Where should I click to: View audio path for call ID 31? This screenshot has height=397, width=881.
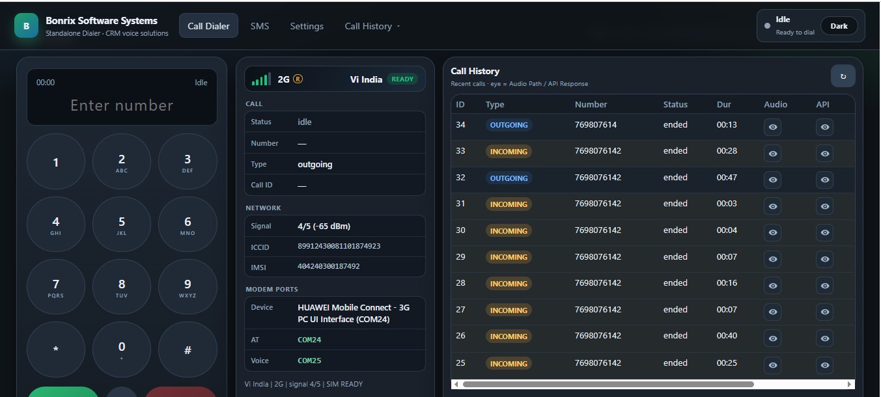tap(773, 206)
